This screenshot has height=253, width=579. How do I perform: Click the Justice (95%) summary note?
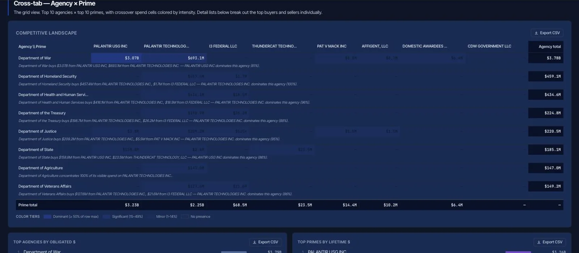click(149, 139)
